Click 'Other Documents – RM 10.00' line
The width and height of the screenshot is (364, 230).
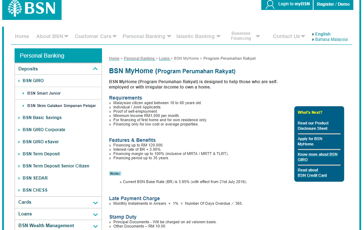pyautogui.click(x=139, y=226)
